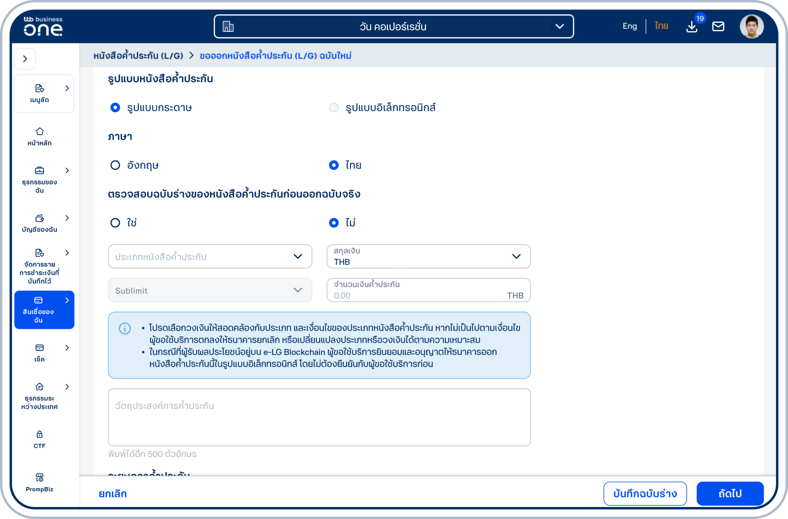Open the company selector วัน คอเปอร์เรชั่น dropdown
Viewport: 788px width, 519px height.
394,26
